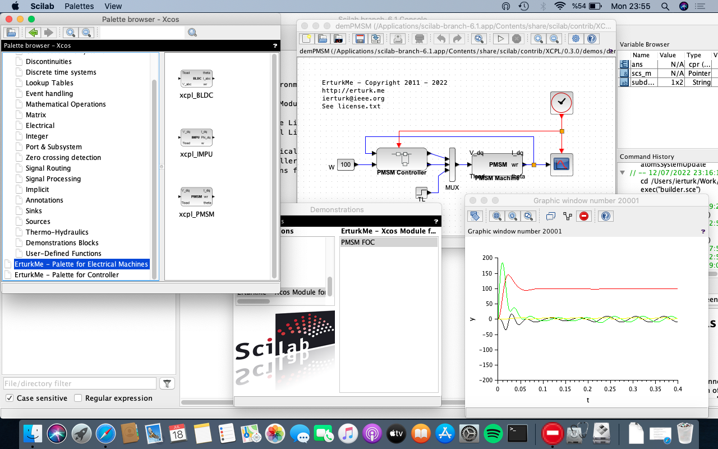Save the demPMSM diagram
The width and height of the screenshot is (718, 449).
360,39
